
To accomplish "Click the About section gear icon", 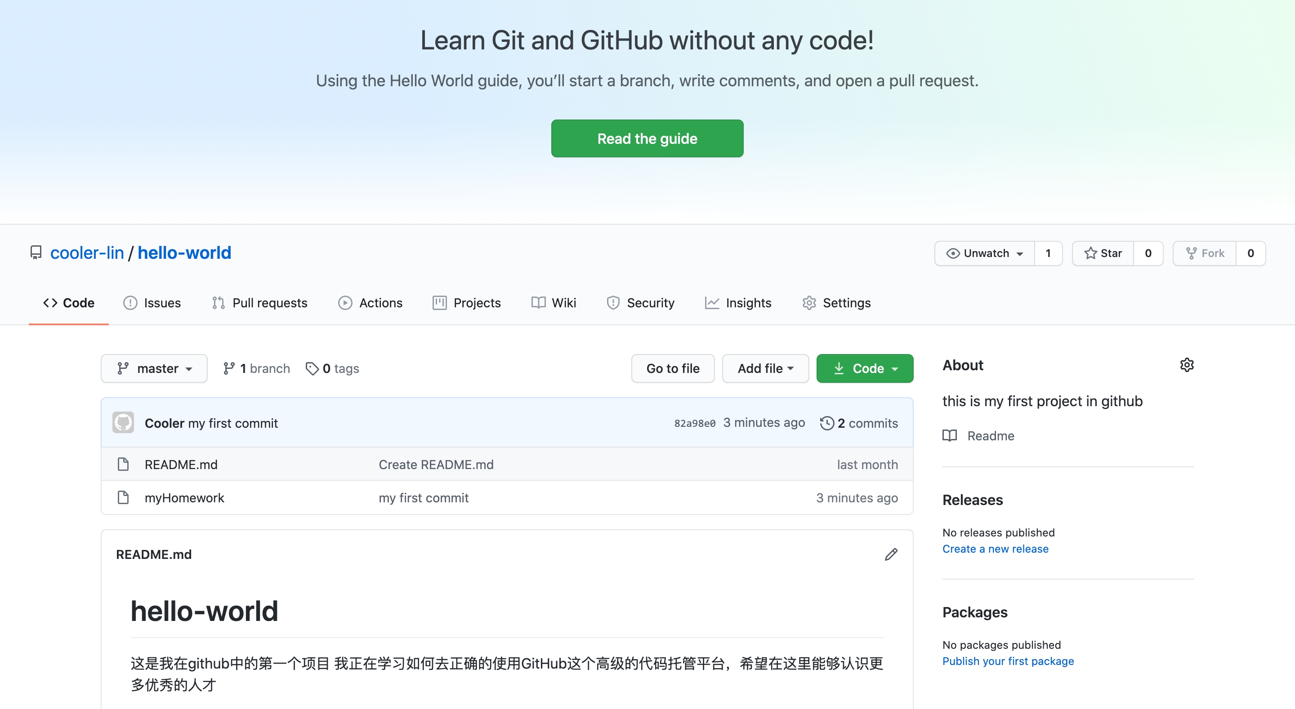I will pos(1187,365).
